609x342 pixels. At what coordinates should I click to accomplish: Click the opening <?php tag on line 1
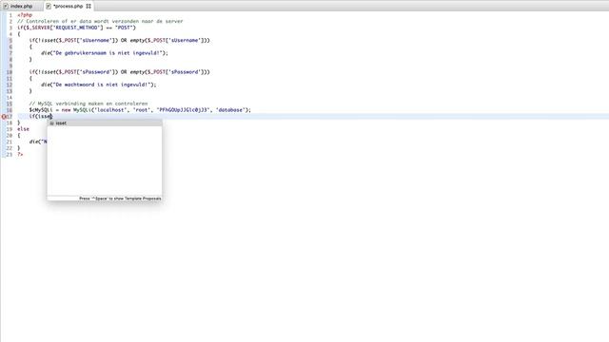(x=25, y=15)
